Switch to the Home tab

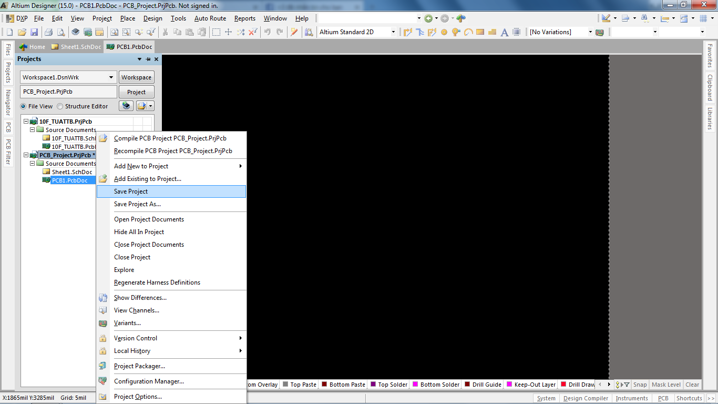pyautogui.click(x=33, y=47)
